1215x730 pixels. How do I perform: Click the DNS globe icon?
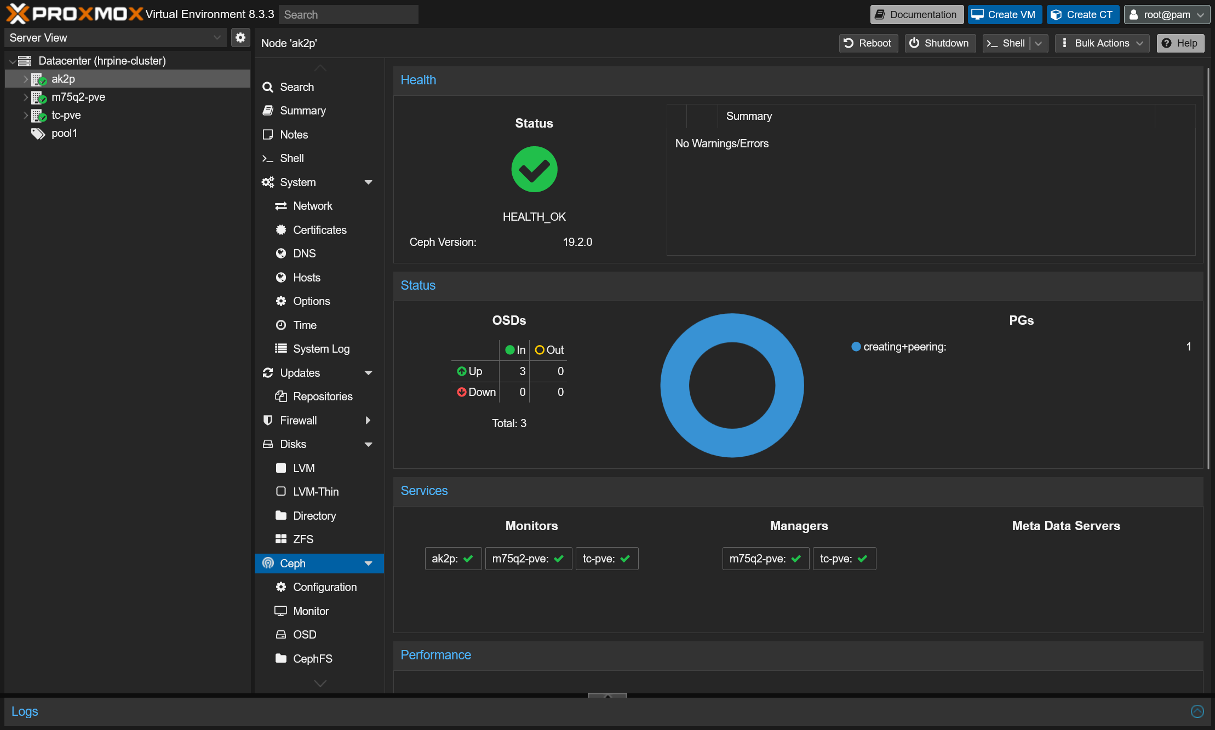[x=281, y=254]
